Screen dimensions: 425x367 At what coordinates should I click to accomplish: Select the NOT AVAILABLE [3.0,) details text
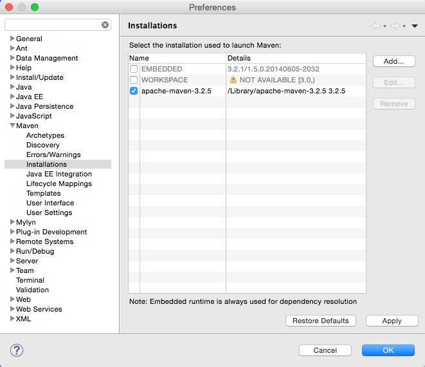point(277,80)
